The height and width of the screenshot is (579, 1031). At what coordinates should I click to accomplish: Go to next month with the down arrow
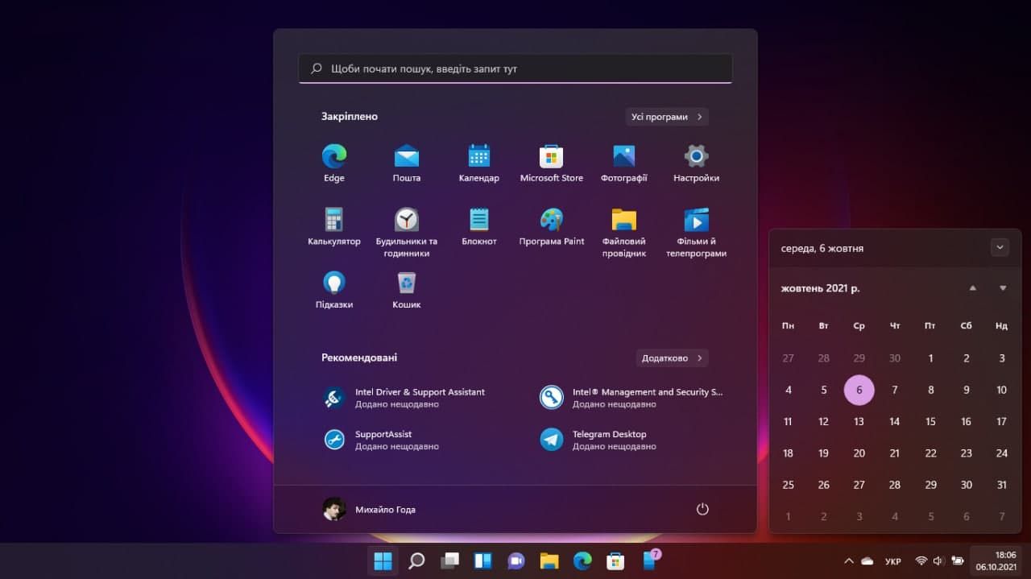pos(1002,287)
